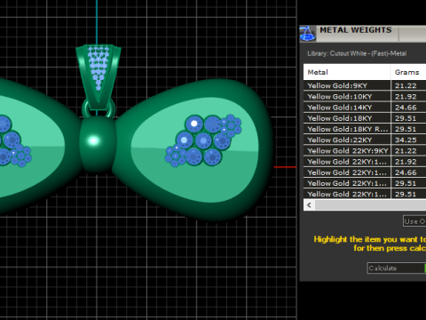Click the 34.25 grams value
The image size is (426, 320).
click(x=406, y=140)
